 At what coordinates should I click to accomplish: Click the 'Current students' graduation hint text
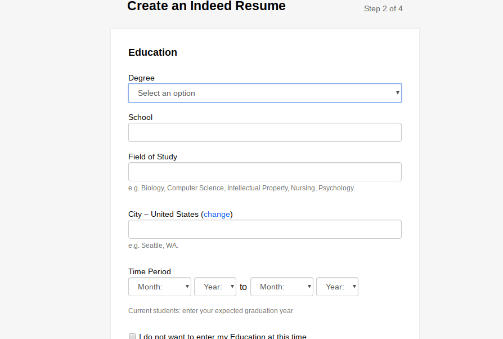click(x=211, y=311)
